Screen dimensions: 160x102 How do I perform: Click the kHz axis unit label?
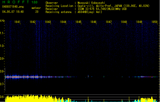[x=2, y=21]
